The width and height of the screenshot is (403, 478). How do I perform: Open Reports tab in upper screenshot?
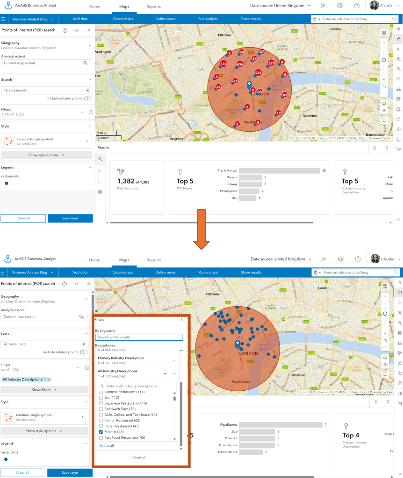pos(153,7)
